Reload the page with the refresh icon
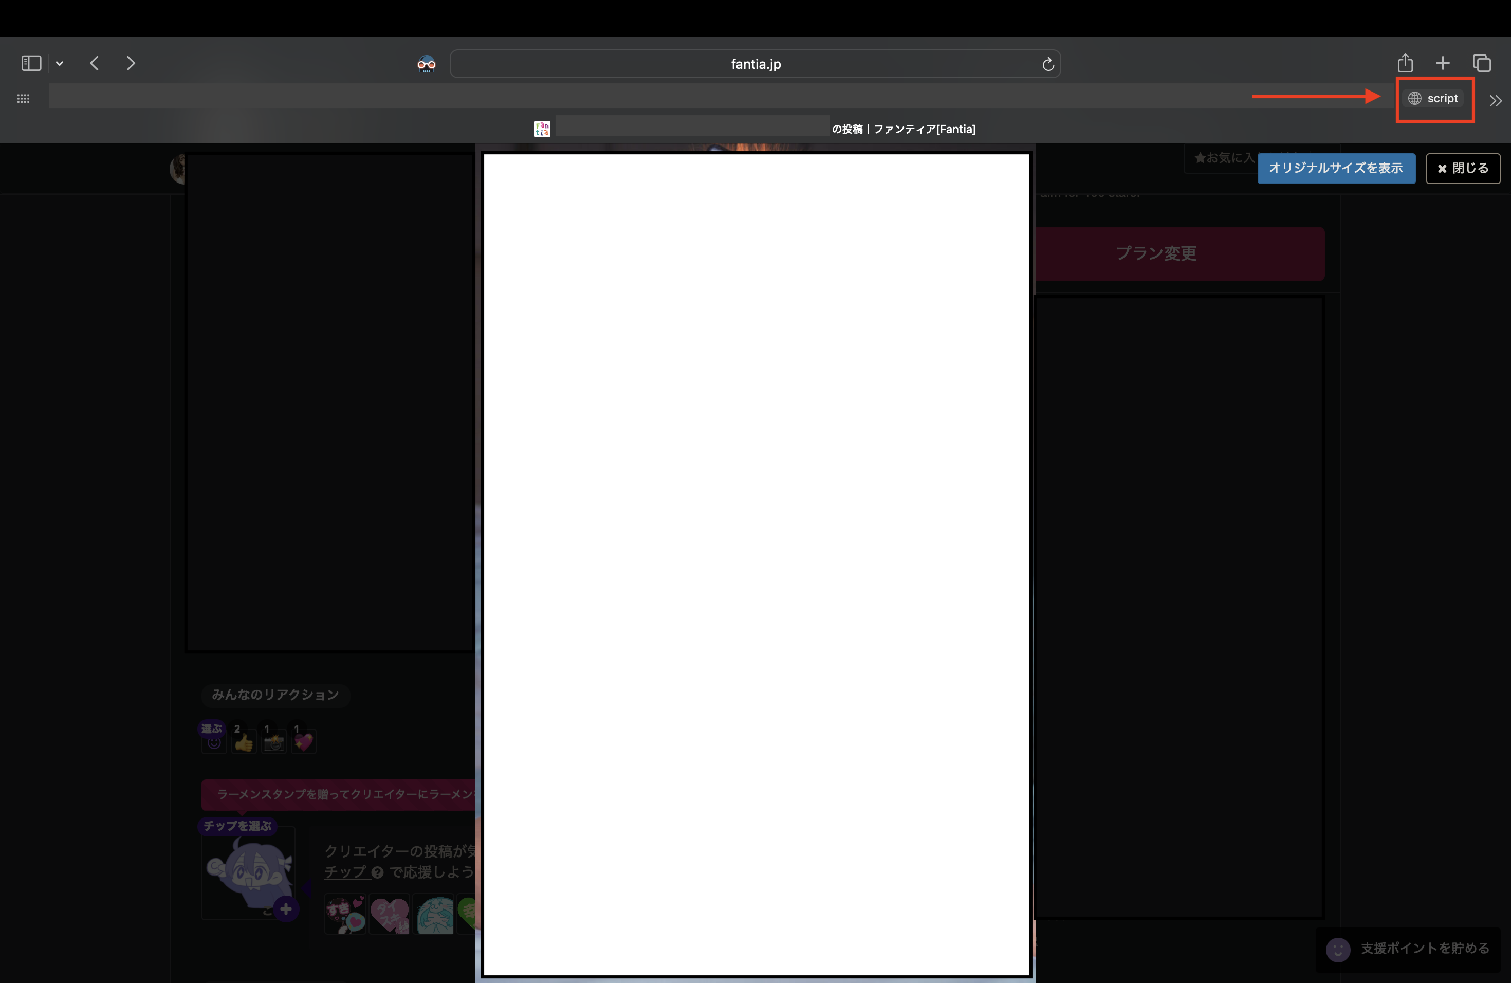Screen dimensions: 1511x983 tap(1047, 64)
